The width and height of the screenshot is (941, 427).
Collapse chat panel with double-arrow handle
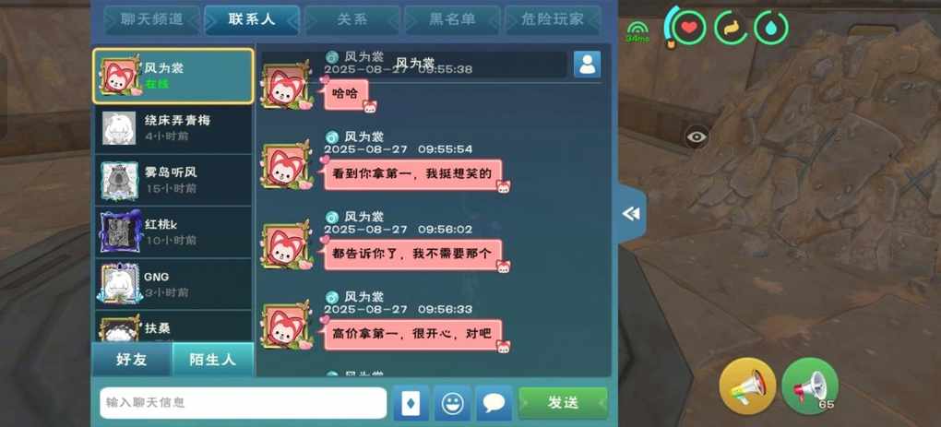(x=632, y=214)
